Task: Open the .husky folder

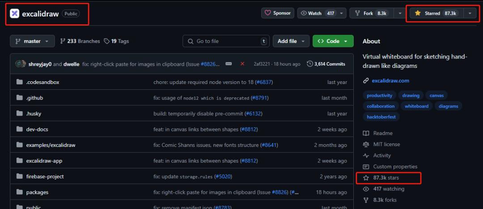Action: 34,113
